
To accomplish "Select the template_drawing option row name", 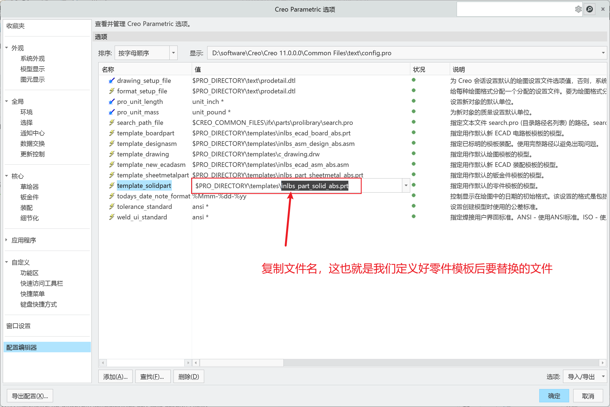I will (x=143, y=154).
